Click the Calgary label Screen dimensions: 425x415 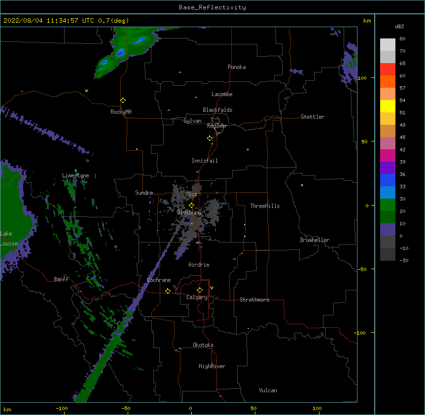197,297
